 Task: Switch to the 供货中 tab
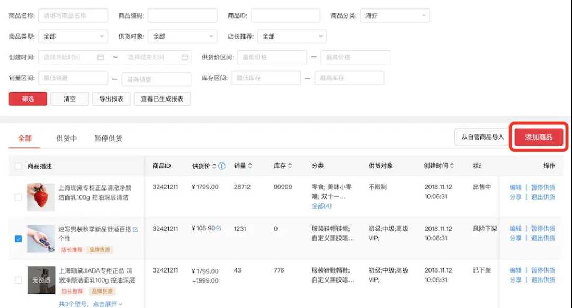pos(67,139)
